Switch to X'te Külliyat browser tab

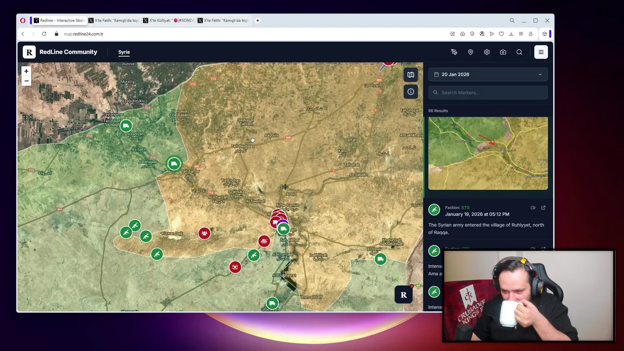point(168,20)
